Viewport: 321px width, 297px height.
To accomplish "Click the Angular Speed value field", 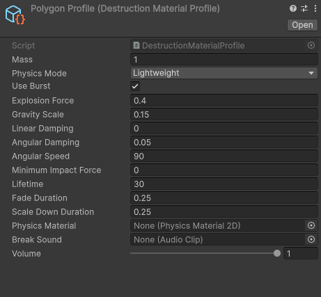I will (224, 156).
